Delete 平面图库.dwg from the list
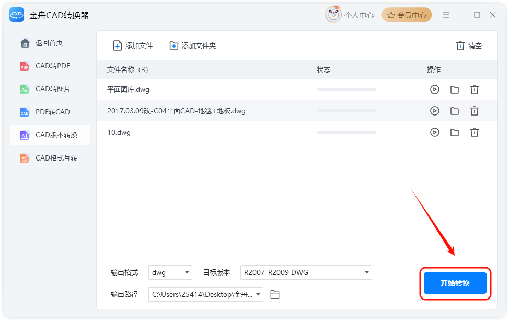509x321 pixels. (475, 89)
